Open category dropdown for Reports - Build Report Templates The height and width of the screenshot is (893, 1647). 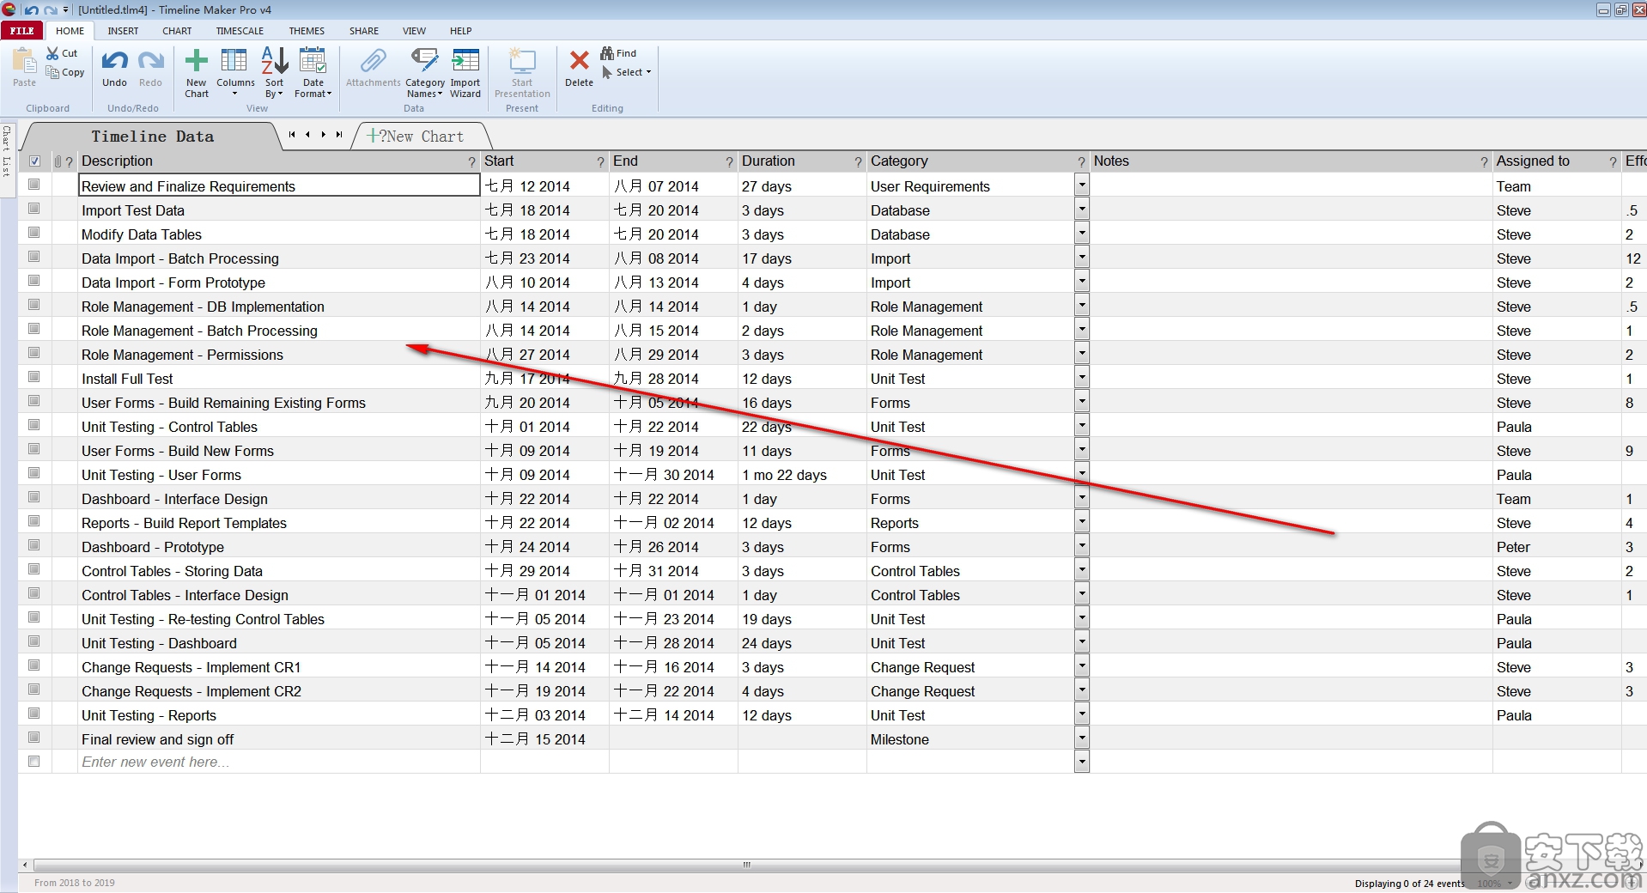(x=1082, y=521)
